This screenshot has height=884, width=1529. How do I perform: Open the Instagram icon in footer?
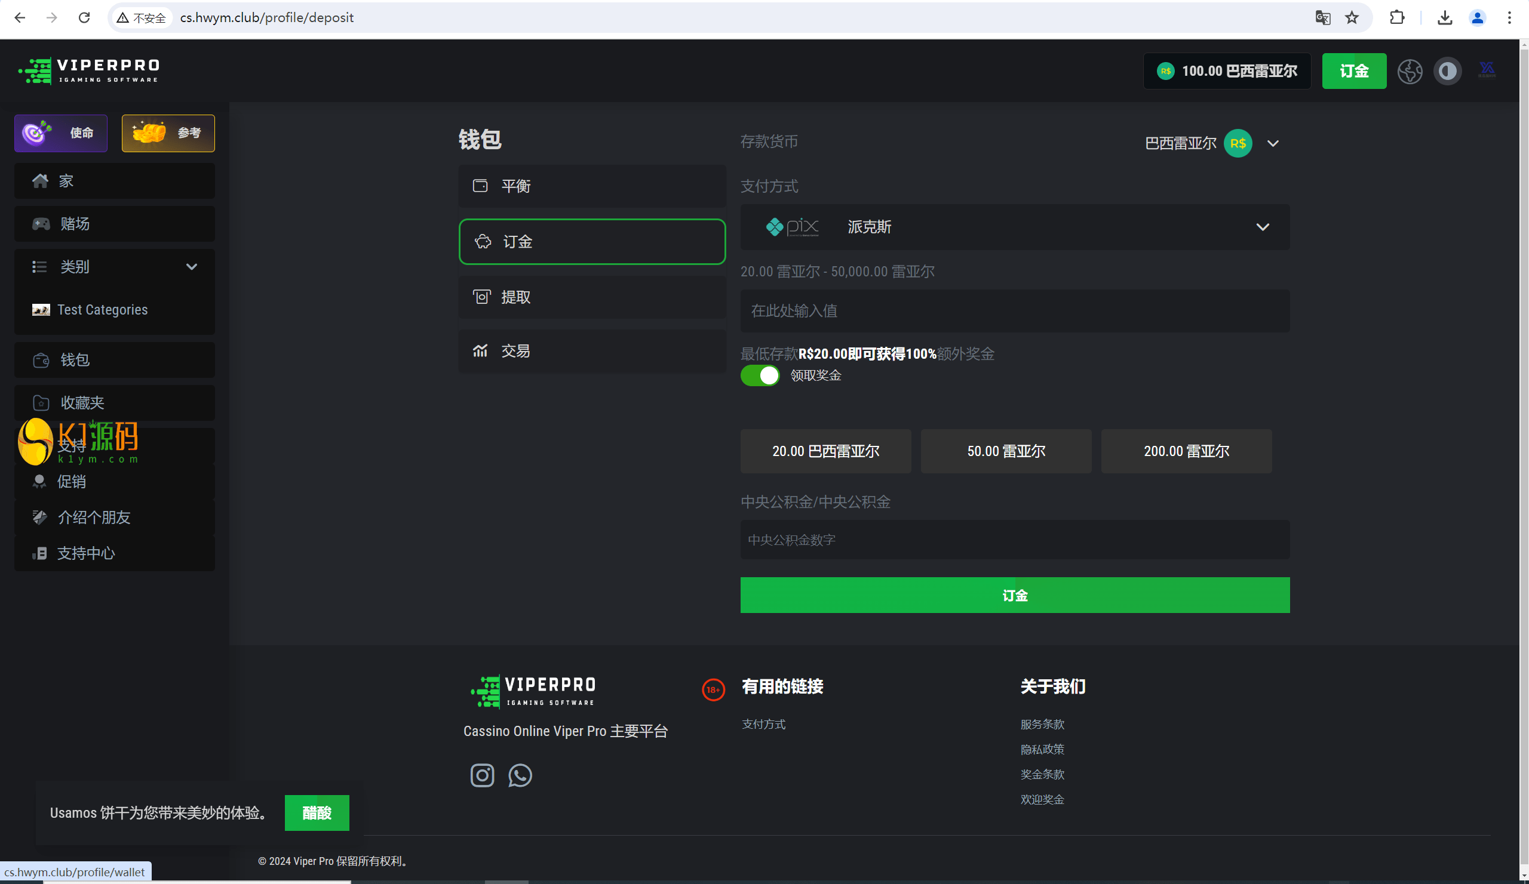483,775
